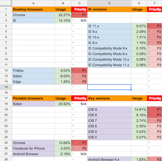Select column D header
The width and height of the screenshot is (162, 161).
pyautogui.click(x=109, y=3)
